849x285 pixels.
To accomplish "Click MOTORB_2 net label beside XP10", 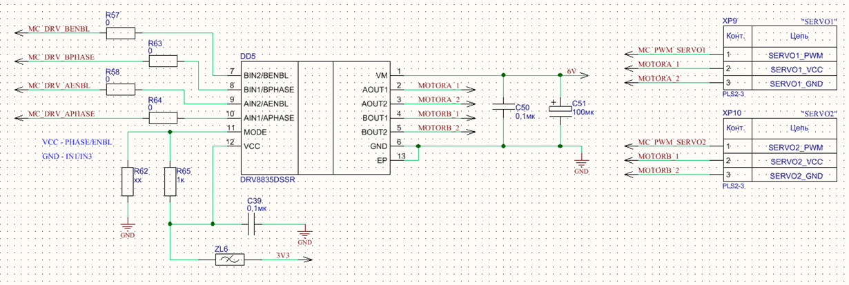I will (x=658, y=170).
